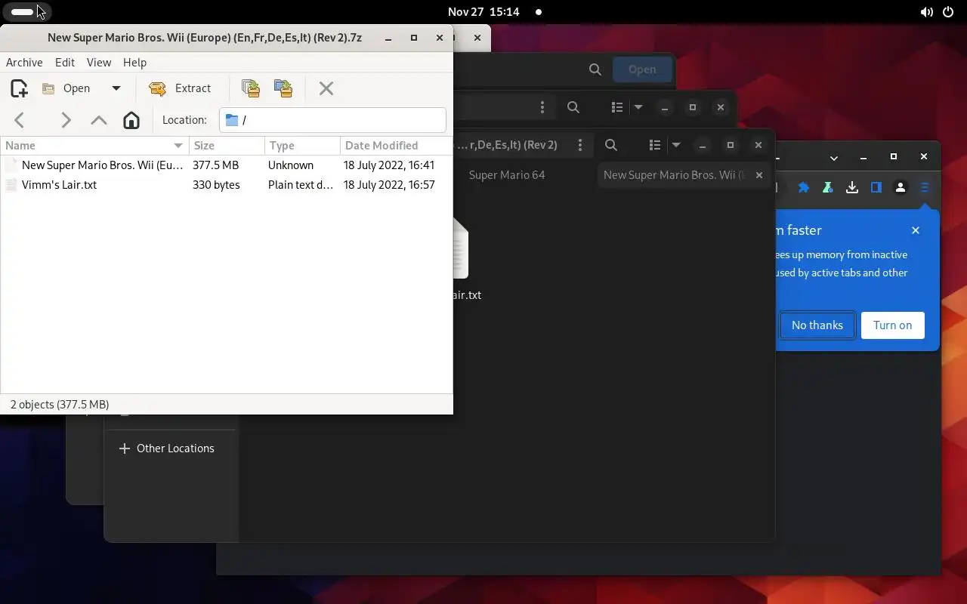967x604 pixels.
Task: Open the View menu
Action: coord(99,63)
